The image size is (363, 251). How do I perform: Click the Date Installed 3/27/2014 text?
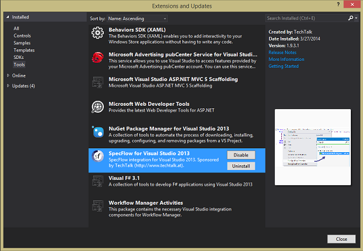(294, 39)
